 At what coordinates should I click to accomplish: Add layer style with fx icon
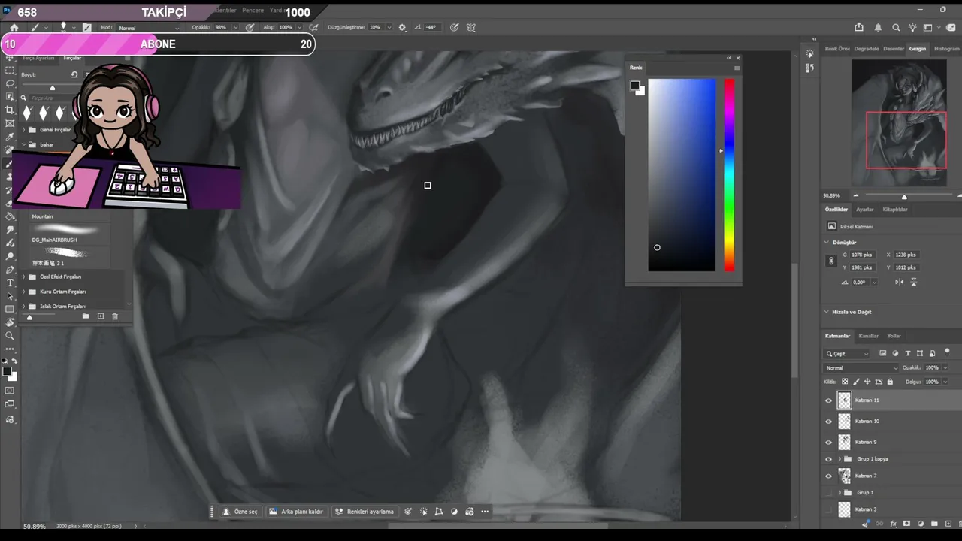(x=893, y=524)
